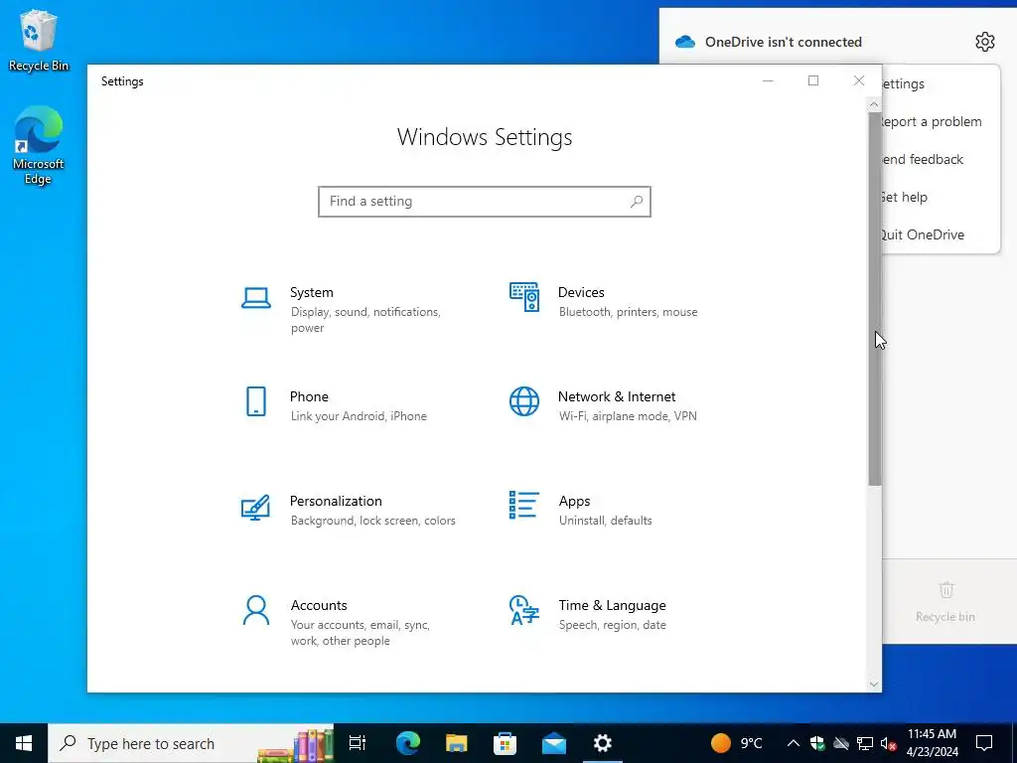Click the OneDrive cloud tray icon

(841, 743)
